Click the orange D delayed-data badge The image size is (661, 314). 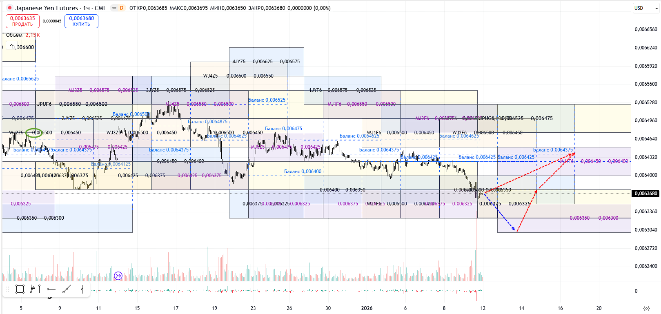(x=122, y=8)
